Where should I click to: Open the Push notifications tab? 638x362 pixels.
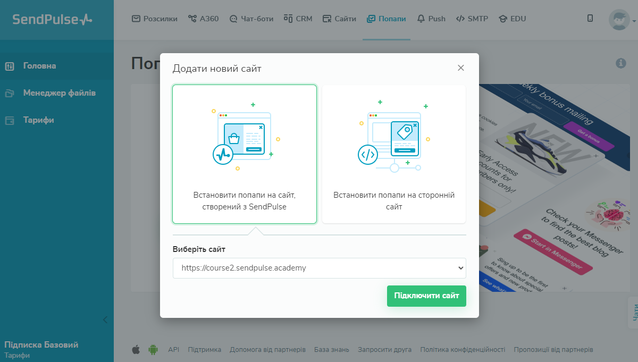(431, 19)
